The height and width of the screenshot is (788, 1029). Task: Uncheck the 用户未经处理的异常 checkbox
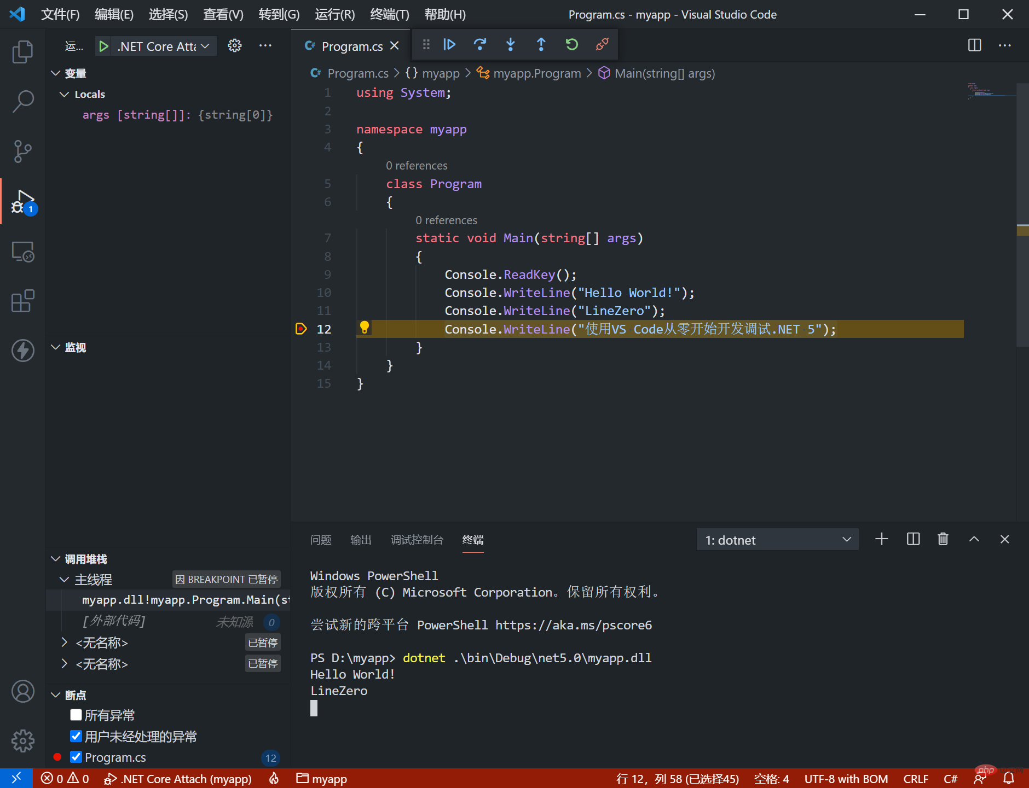click(x=76, y=736)
